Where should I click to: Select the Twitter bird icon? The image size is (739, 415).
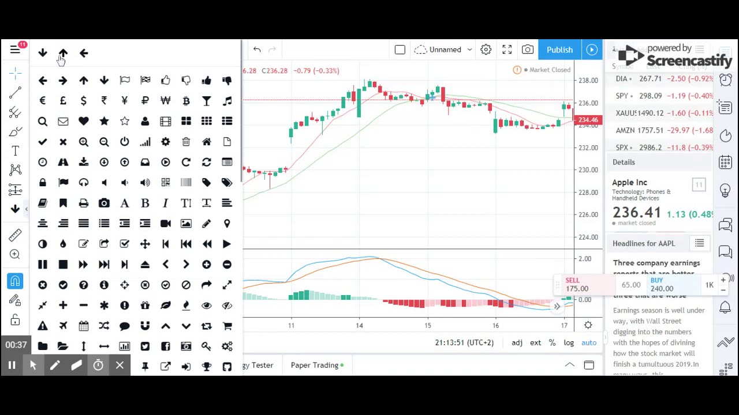point(145,346)
